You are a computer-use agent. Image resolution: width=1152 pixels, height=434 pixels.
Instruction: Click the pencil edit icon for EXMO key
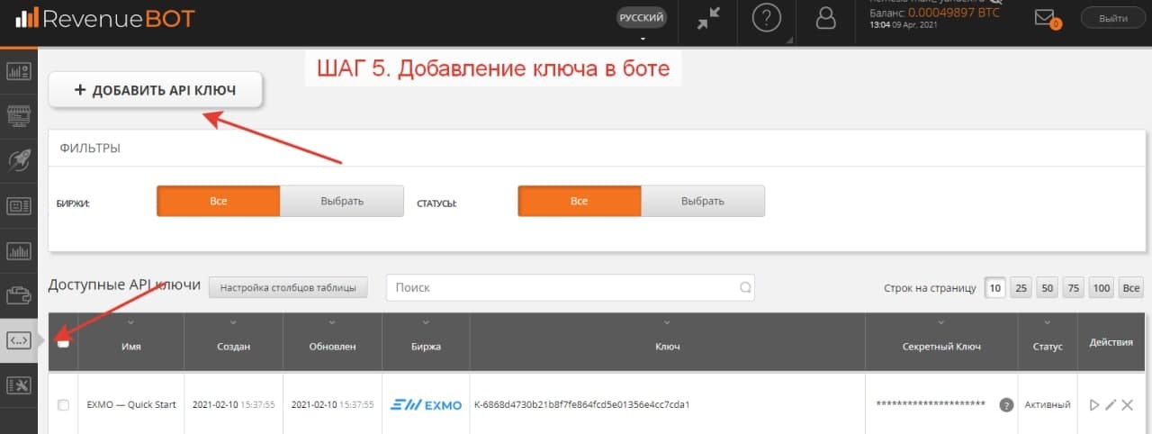[1111, 405]
